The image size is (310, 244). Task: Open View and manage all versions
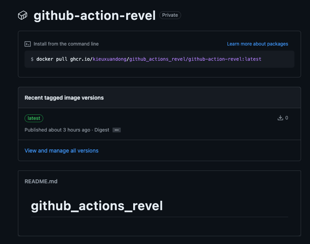point(62,151)
